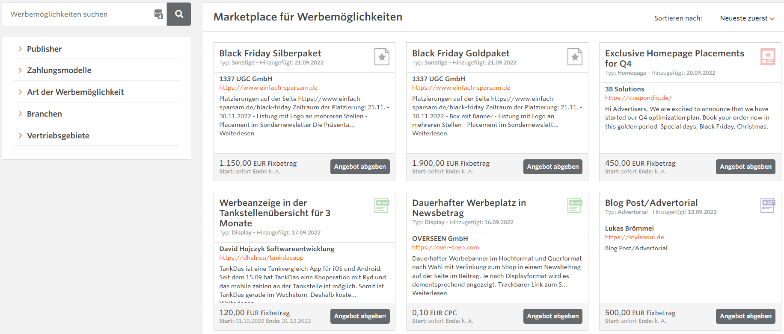Click display icon on Tankstellenübersicht card

tap(382, 205)
